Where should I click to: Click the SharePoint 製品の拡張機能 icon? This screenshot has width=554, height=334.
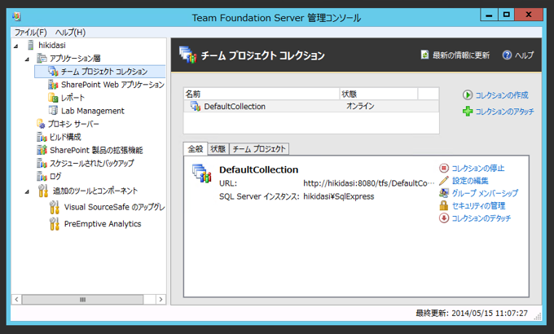42,150
